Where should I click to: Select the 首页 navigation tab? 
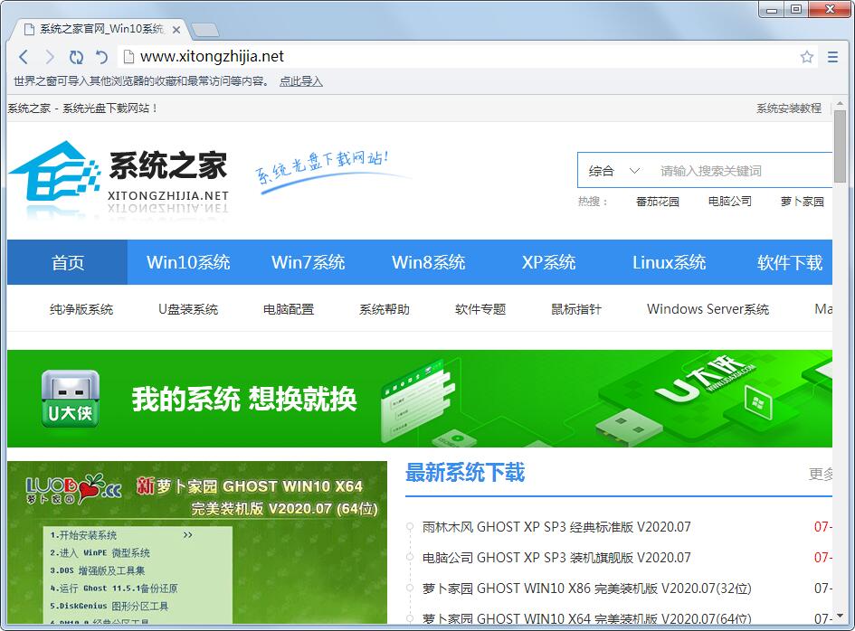coord(67,262)
